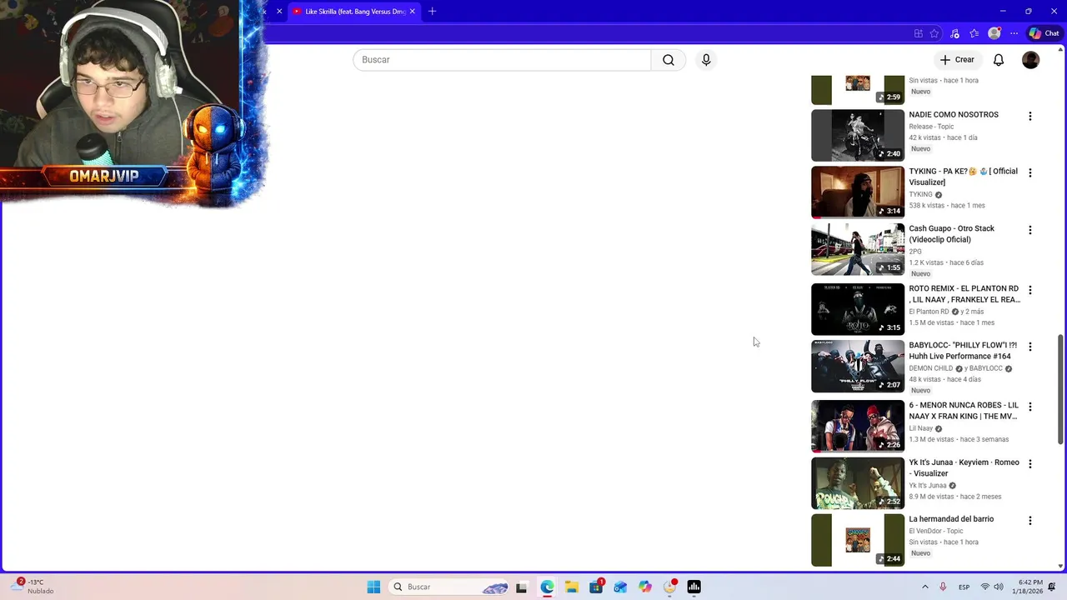
Task: Switch to Like Skrilla browser tab
Action: 354,12
